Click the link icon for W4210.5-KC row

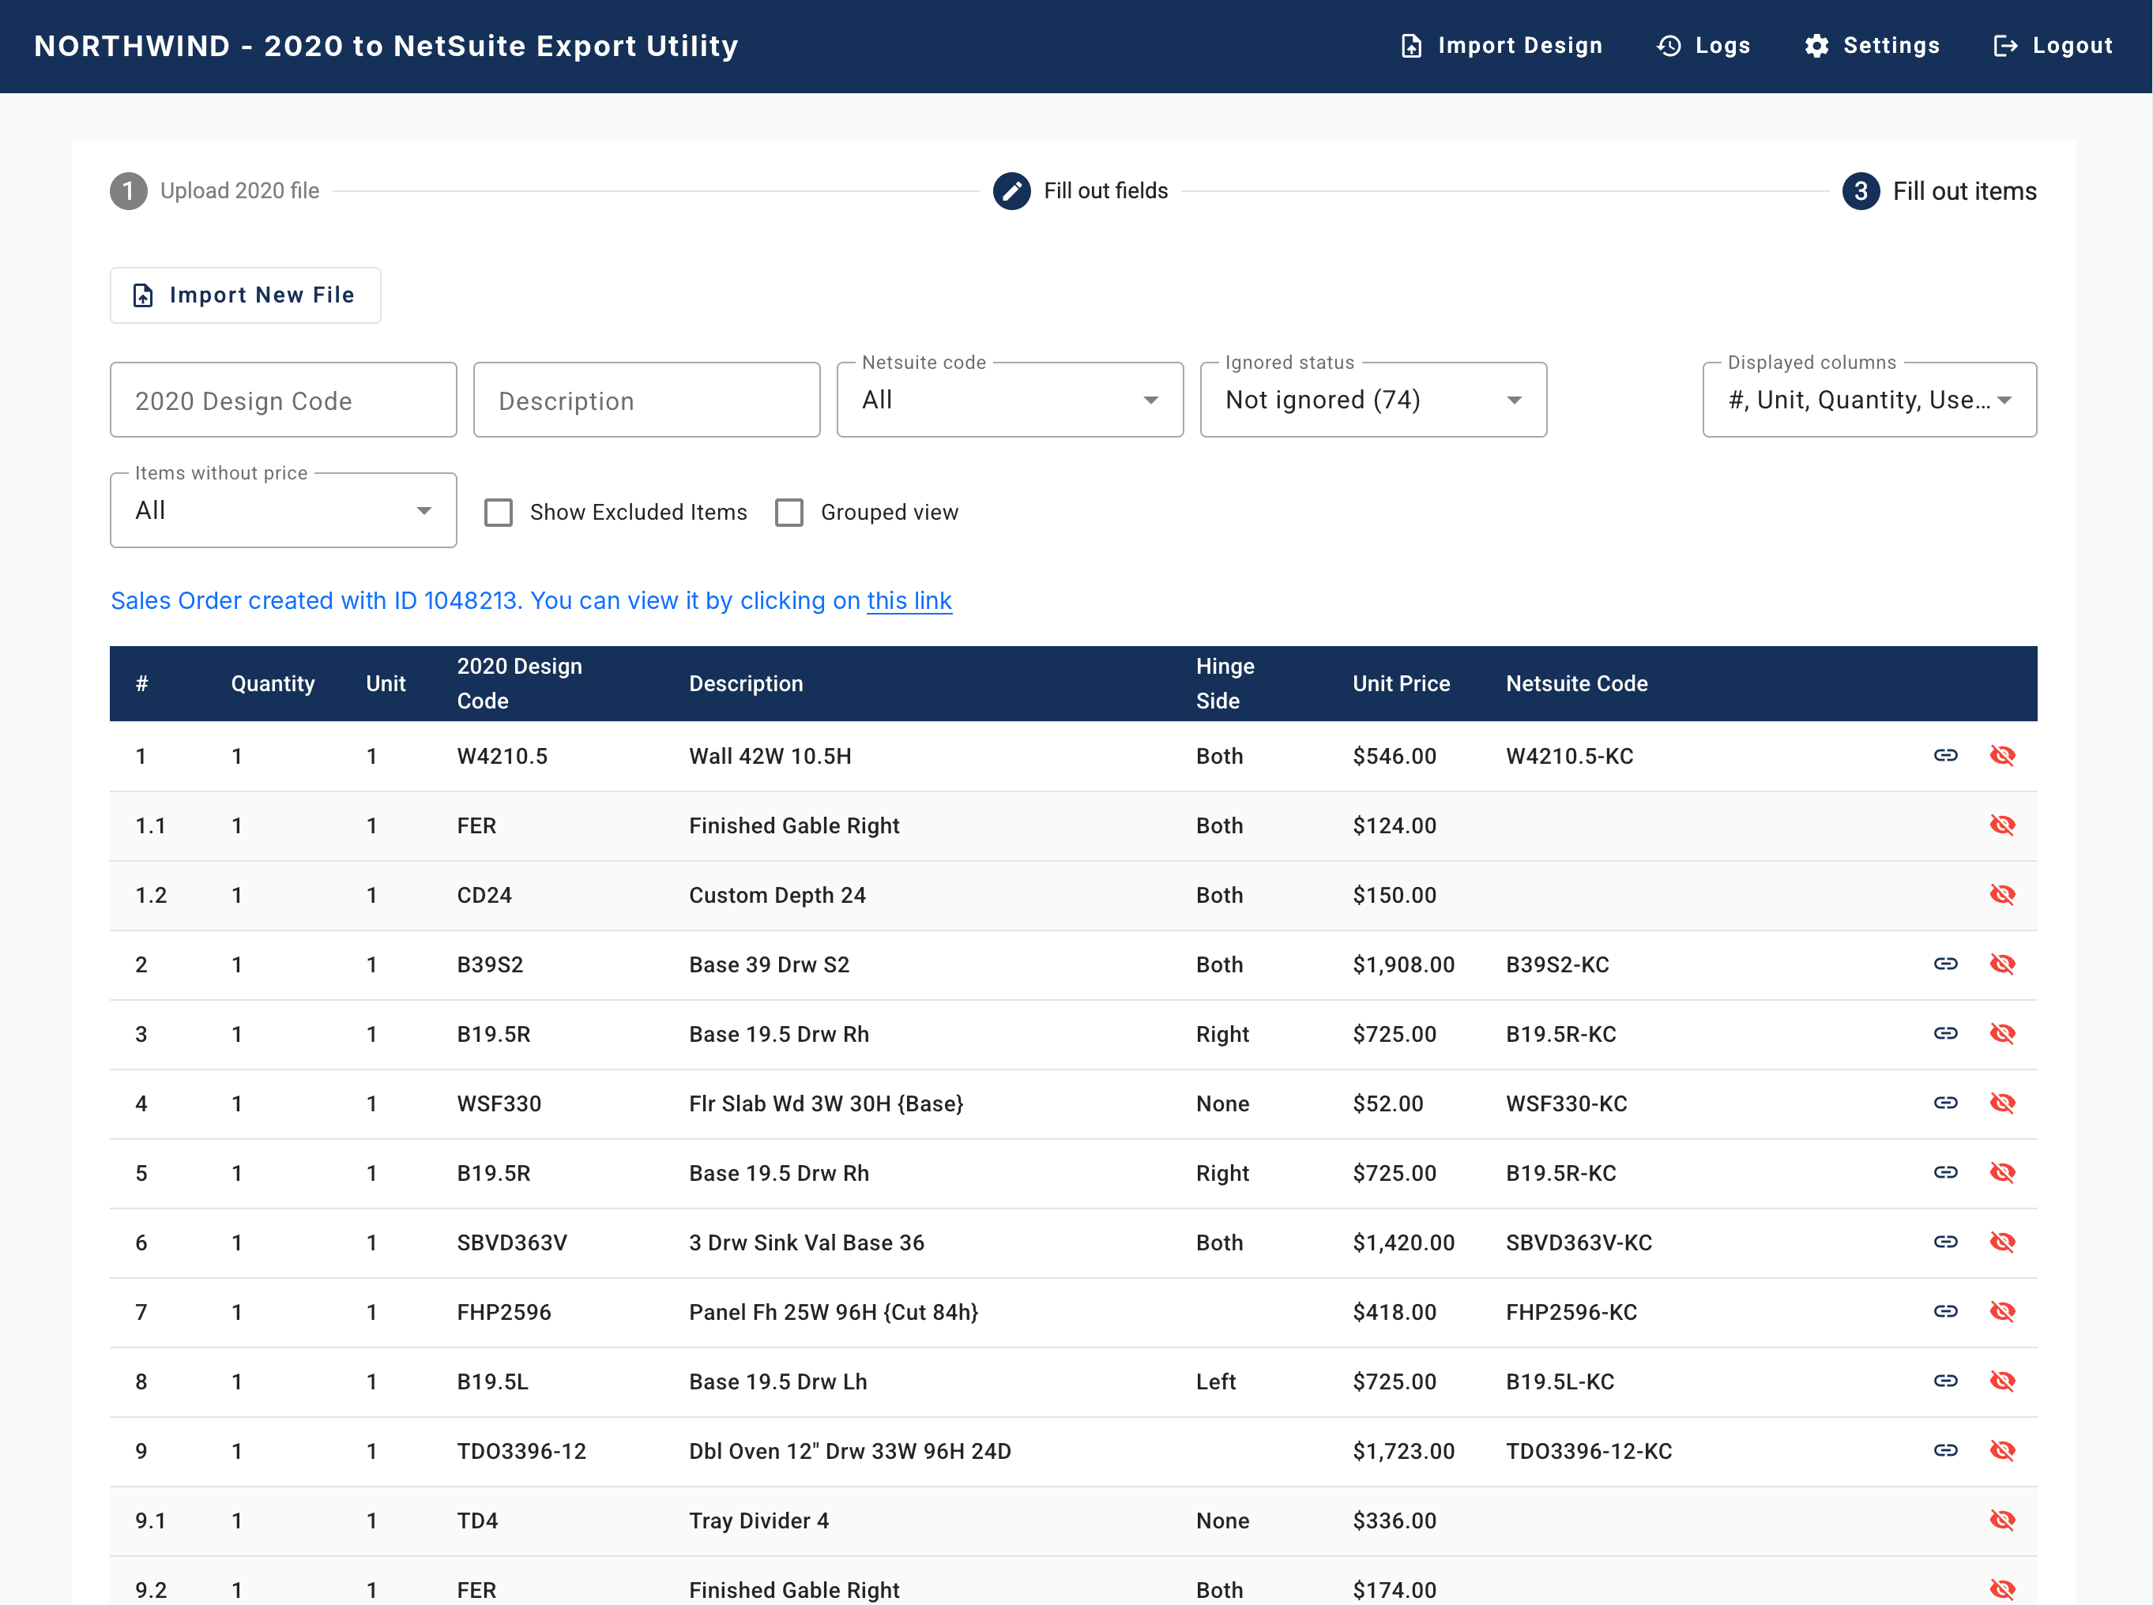(1945, 755)
